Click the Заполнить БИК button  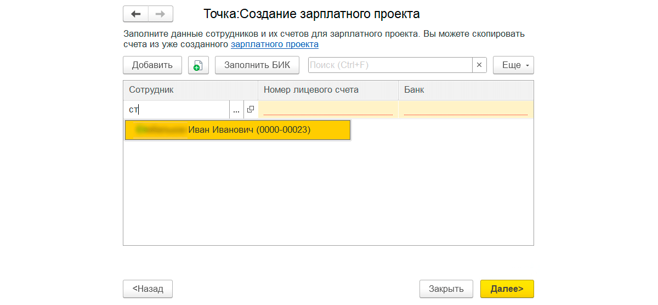[x=257, y=65]
